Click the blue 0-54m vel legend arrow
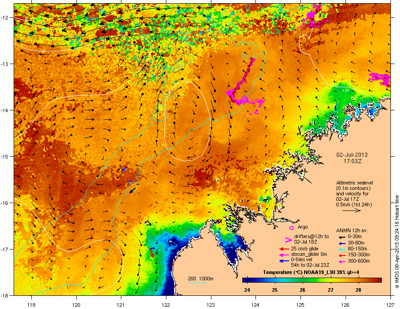 (x=284, y=261)
